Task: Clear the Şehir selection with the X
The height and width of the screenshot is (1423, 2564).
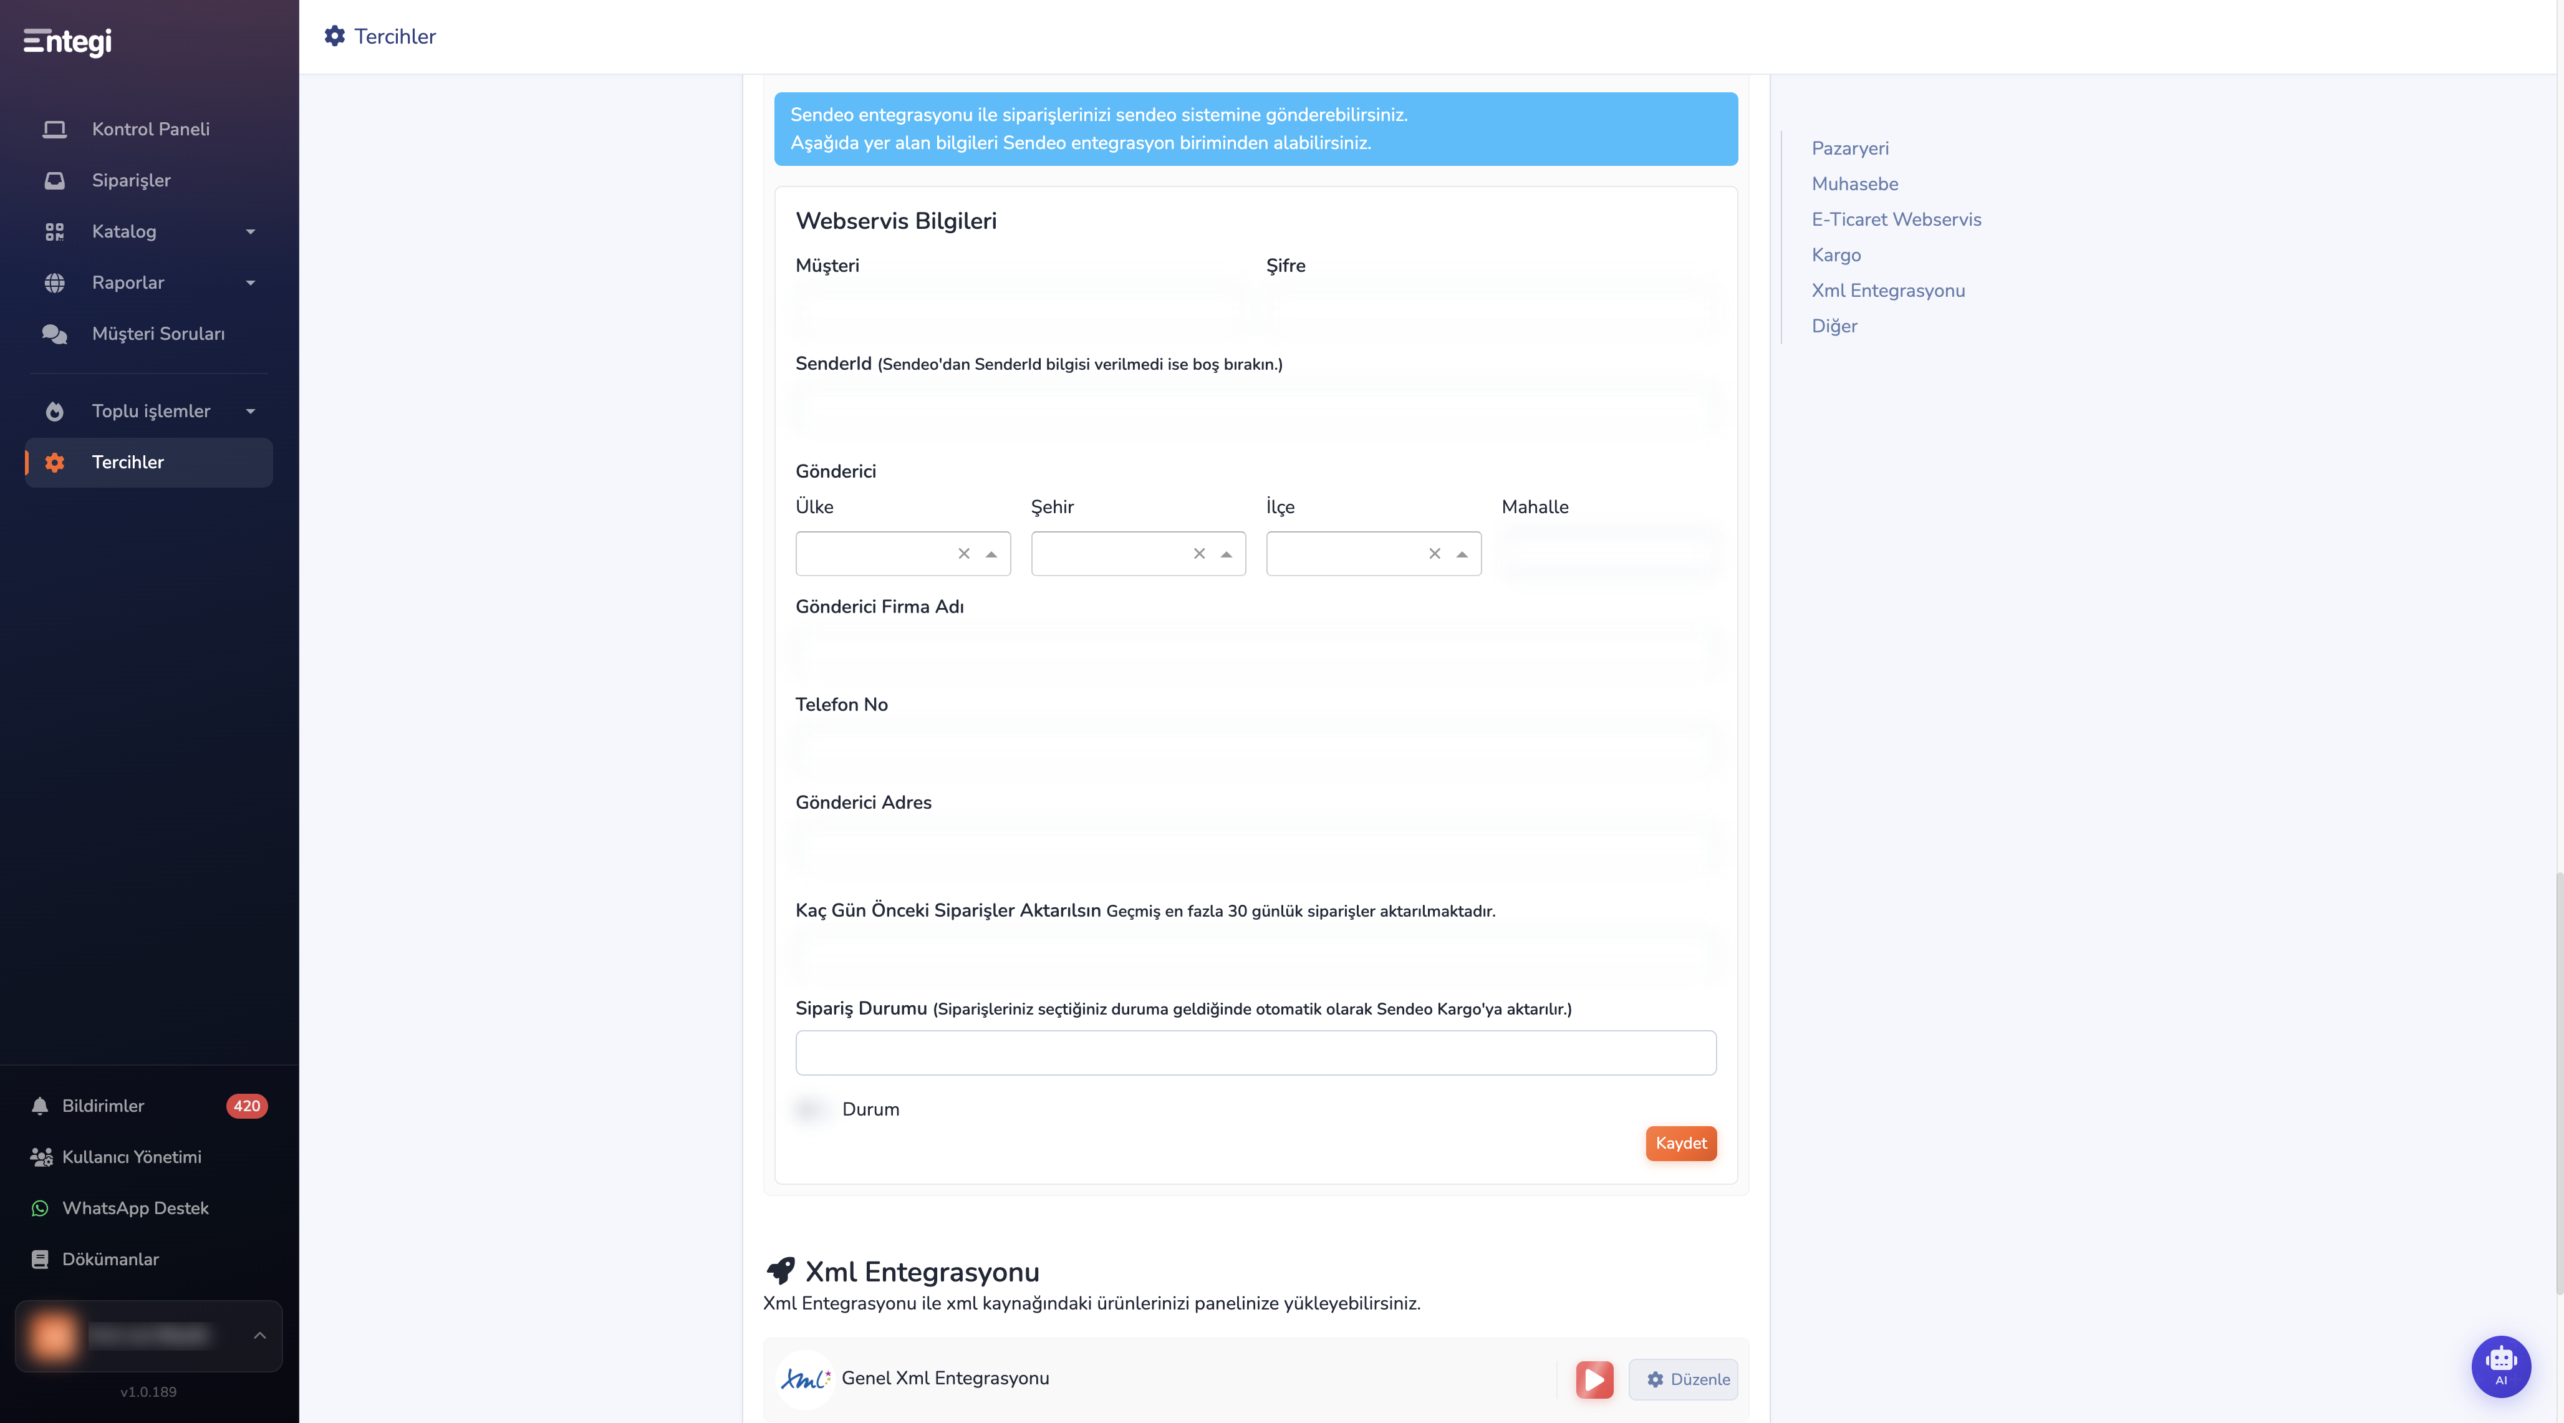Action: point(1200,553)
